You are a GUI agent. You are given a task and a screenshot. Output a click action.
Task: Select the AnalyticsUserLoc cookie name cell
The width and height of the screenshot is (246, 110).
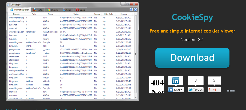(x=51, y=32)
